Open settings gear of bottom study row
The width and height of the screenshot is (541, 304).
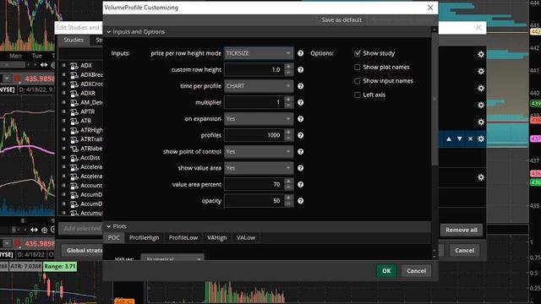(x=481, y=177)
